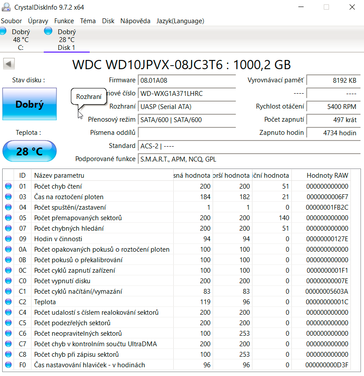Open the Téma menu
This screenshot has width=364, height=376.
pos(87,21)
